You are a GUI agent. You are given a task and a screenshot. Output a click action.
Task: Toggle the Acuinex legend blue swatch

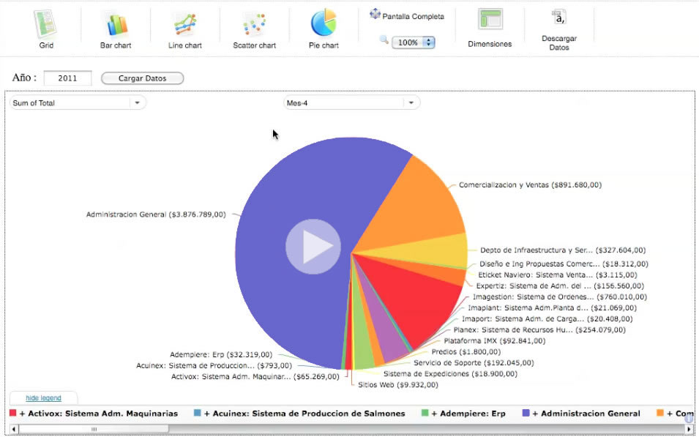coord(197,413)
